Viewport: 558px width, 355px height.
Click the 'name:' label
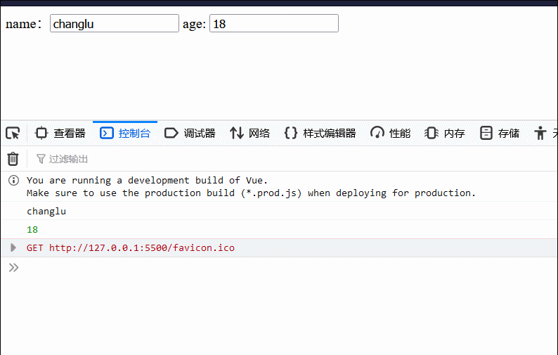tap(24, 24)
